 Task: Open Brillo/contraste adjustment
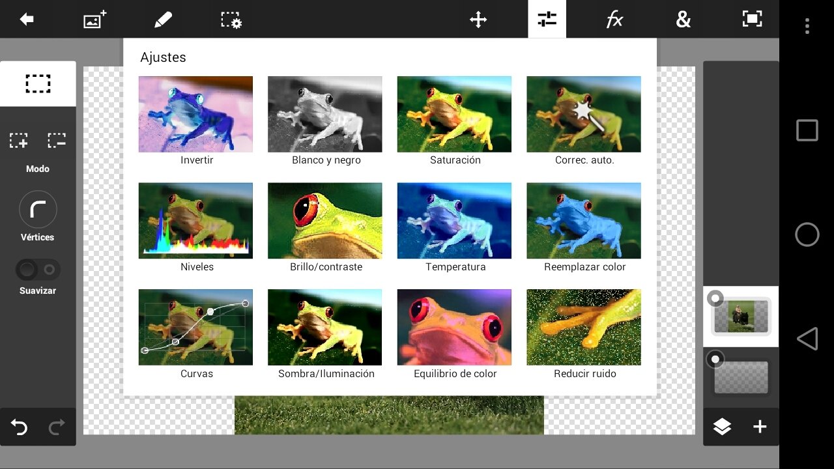point(325,228)
